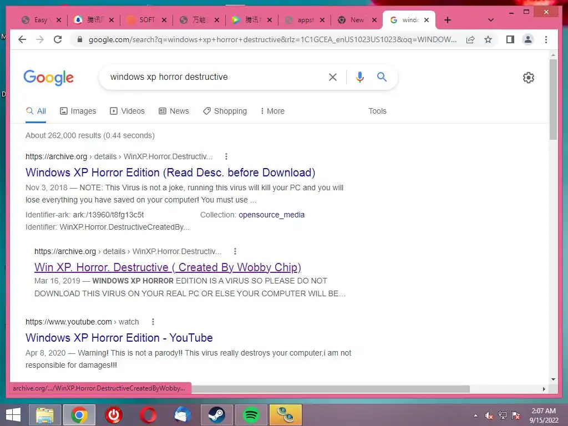Screen dimensions: 568x426
Task: Open the opensource_media collection link
Action: [x=271, y=215]
